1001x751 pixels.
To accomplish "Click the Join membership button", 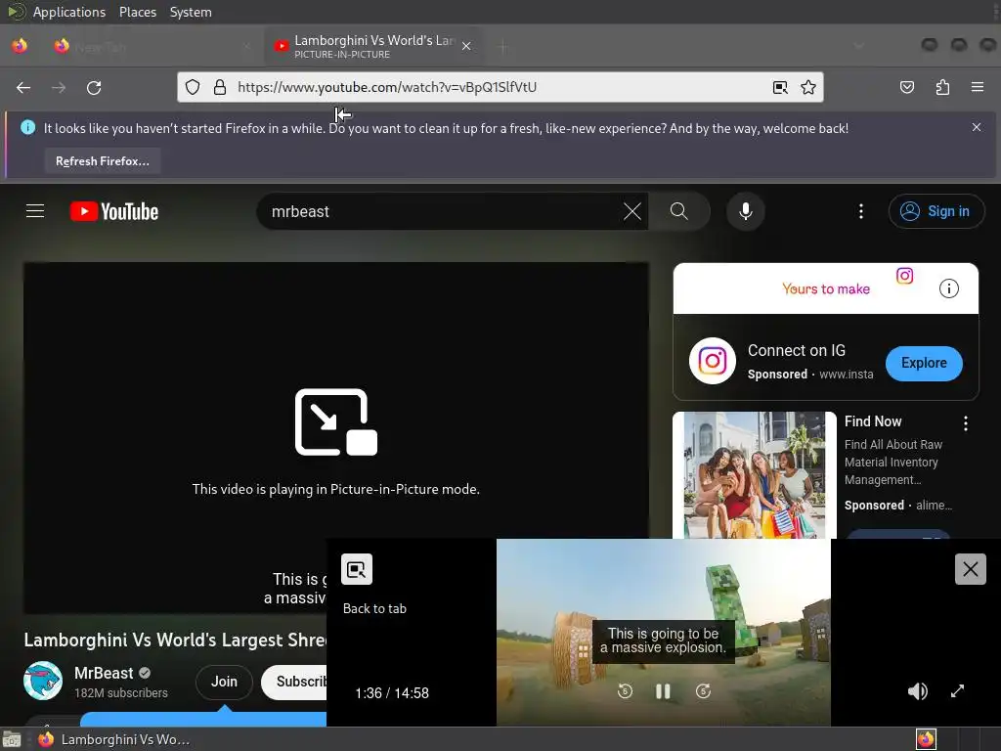I will (x=224, y=682).
